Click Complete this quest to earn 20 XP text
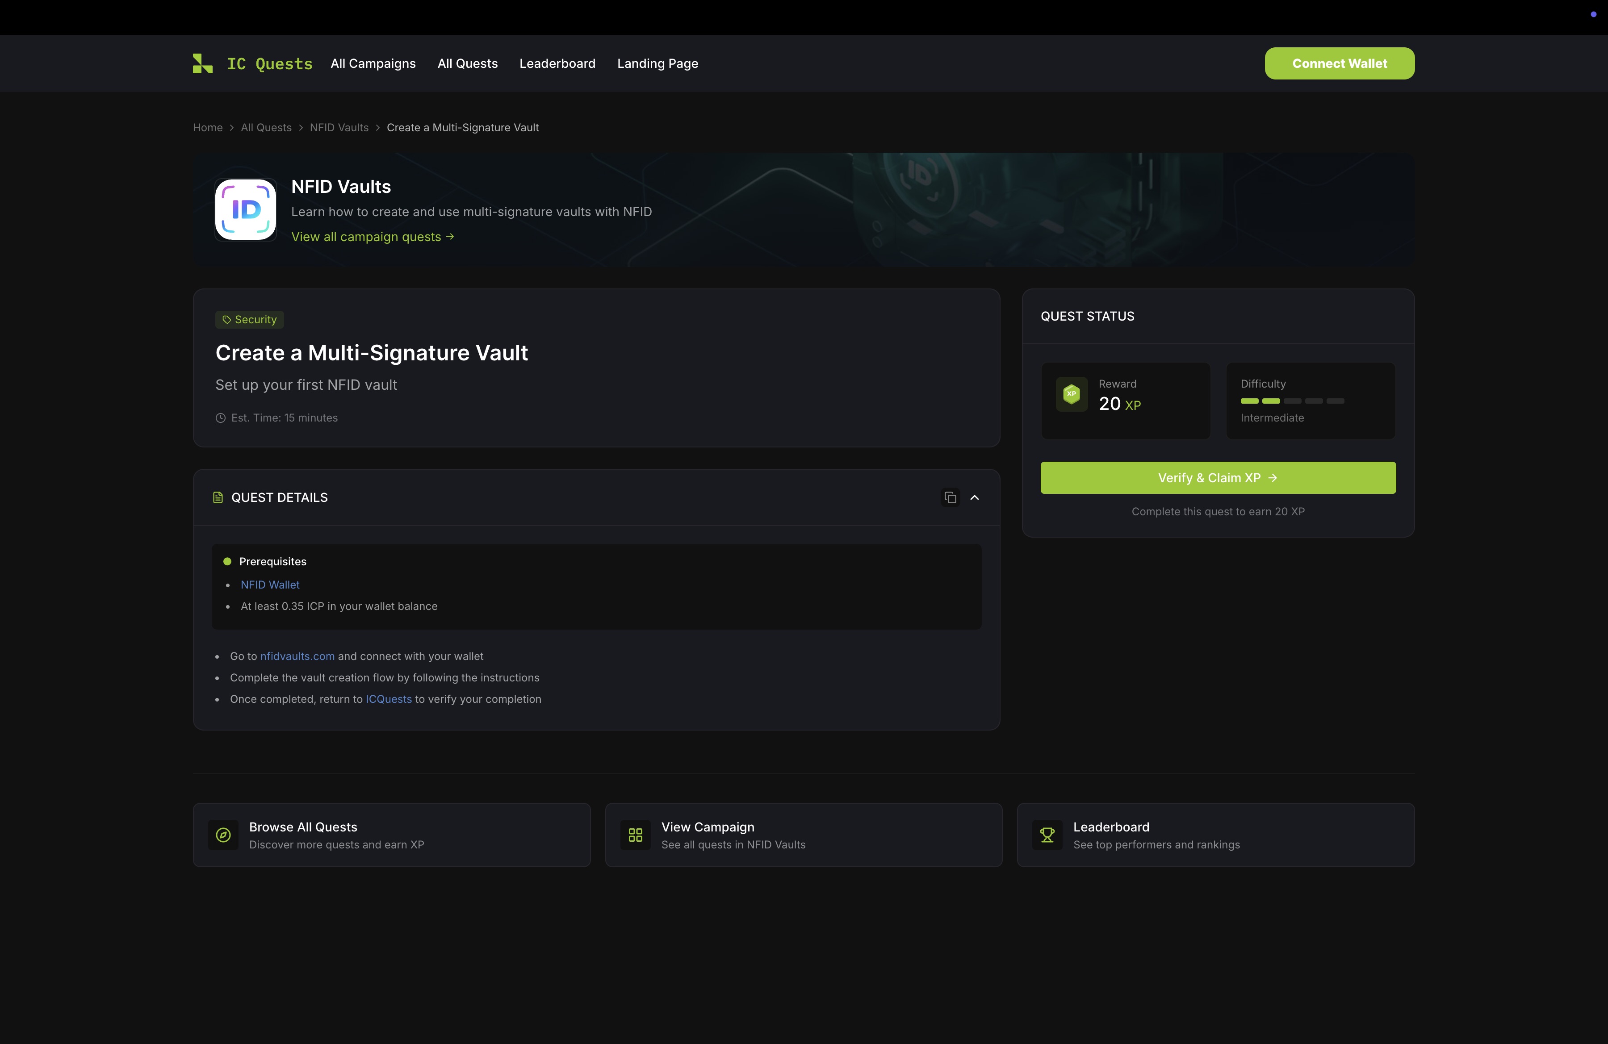This screenshot has width=1608, height=1044. tap(1218, 512)
